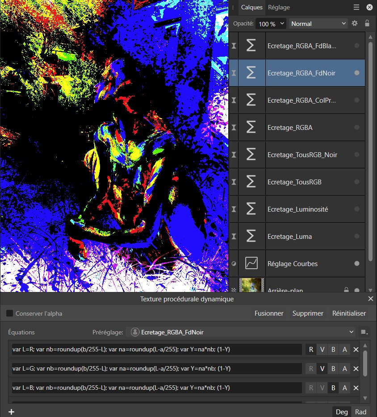Click the adjustment icon left of Réglage Courbes
Image resolution: width=377 pixels, height=417 pixels.
point(234,263)
